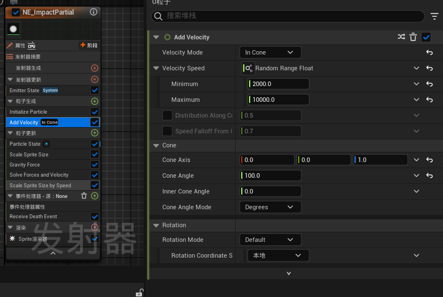This screenshot has width=443, height=297.
Task: Open Velocity Speed options down arrow
Action: pos(417,68)
